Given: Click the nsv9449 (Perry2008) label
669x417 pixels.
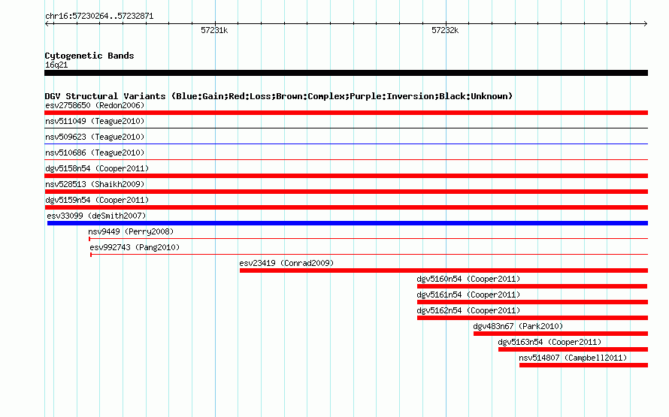Looking at the screenshot, I should pos(131,231).
